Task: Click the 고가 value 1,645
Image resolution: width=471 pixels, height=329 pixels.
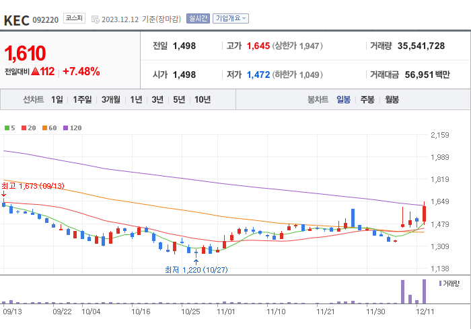Action: (258, 46)
